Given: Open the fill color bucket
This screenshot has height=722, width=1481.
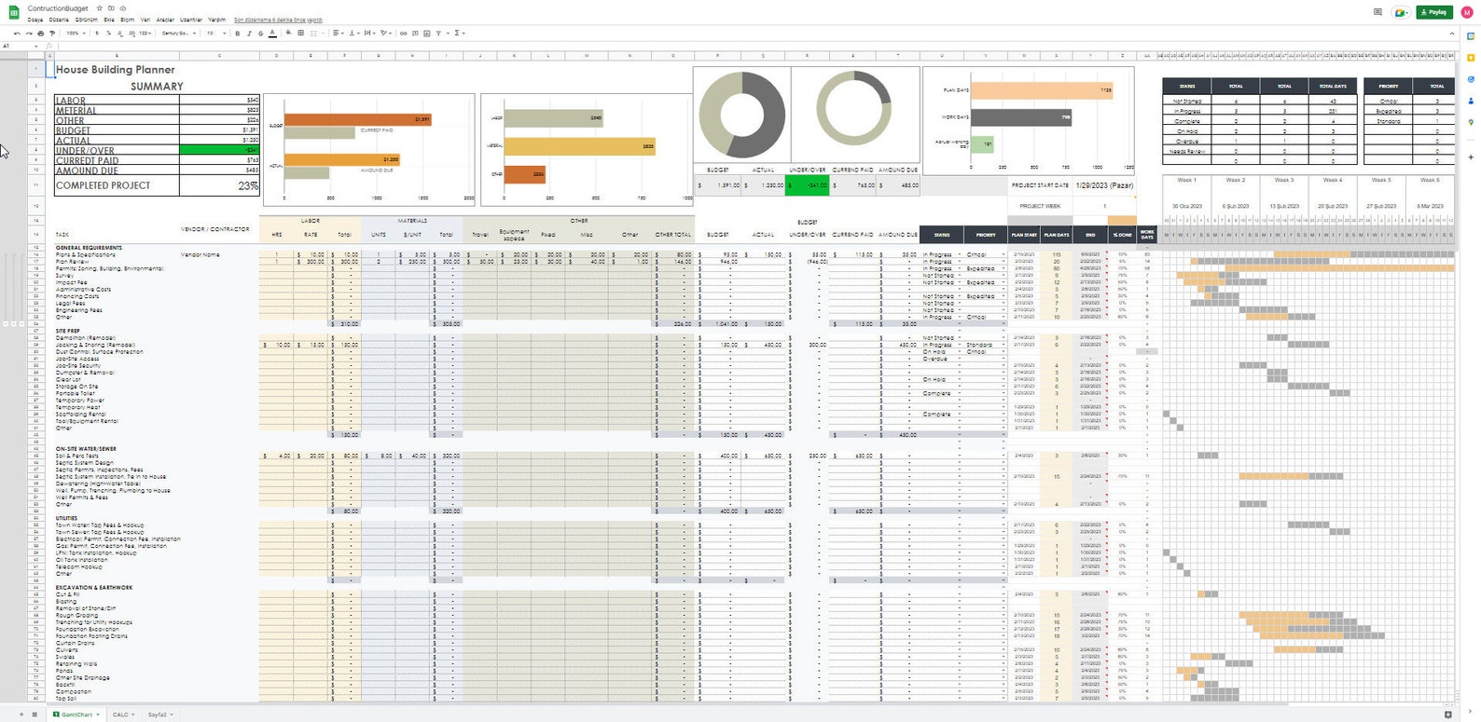Looking at the screenshot, I should (288, 34).
